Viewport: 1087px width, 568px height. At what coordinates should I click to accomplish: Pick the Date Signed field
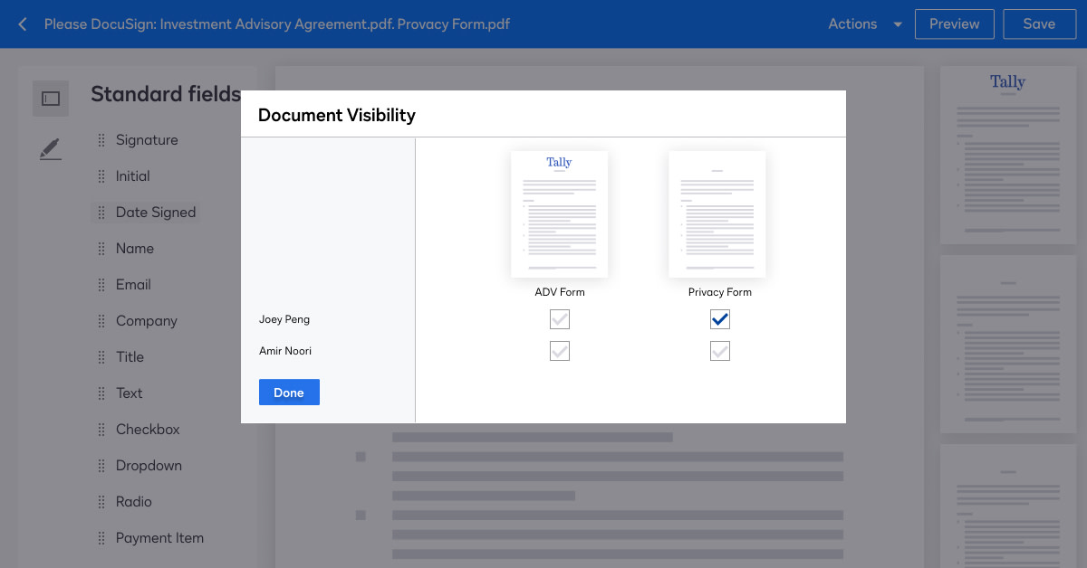pos(156,212)
